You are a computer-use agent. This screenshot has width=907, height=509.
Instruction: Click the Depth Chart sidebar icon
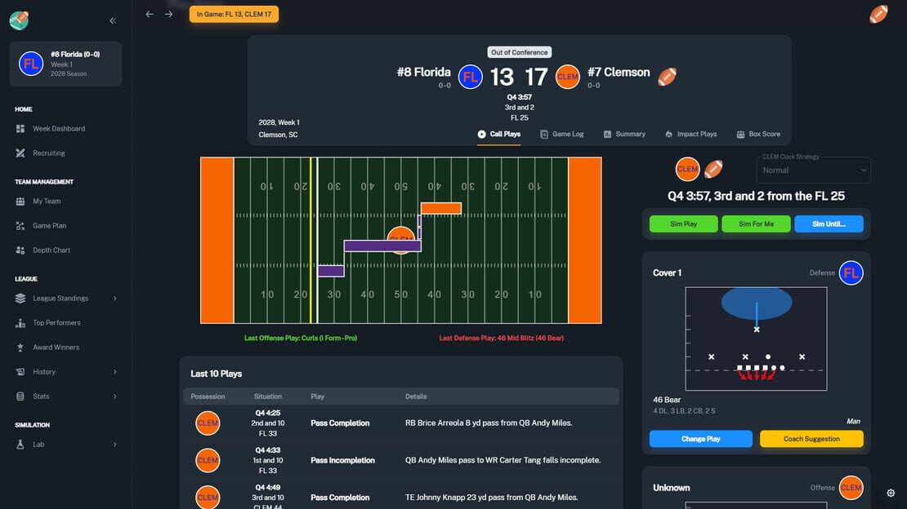coord(20,250)
